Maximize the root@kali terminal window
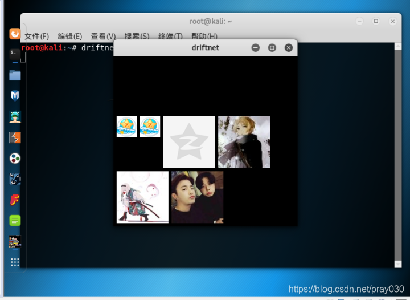Image resolution: width=410 pixels, height=300 pixels. [376, 21]
